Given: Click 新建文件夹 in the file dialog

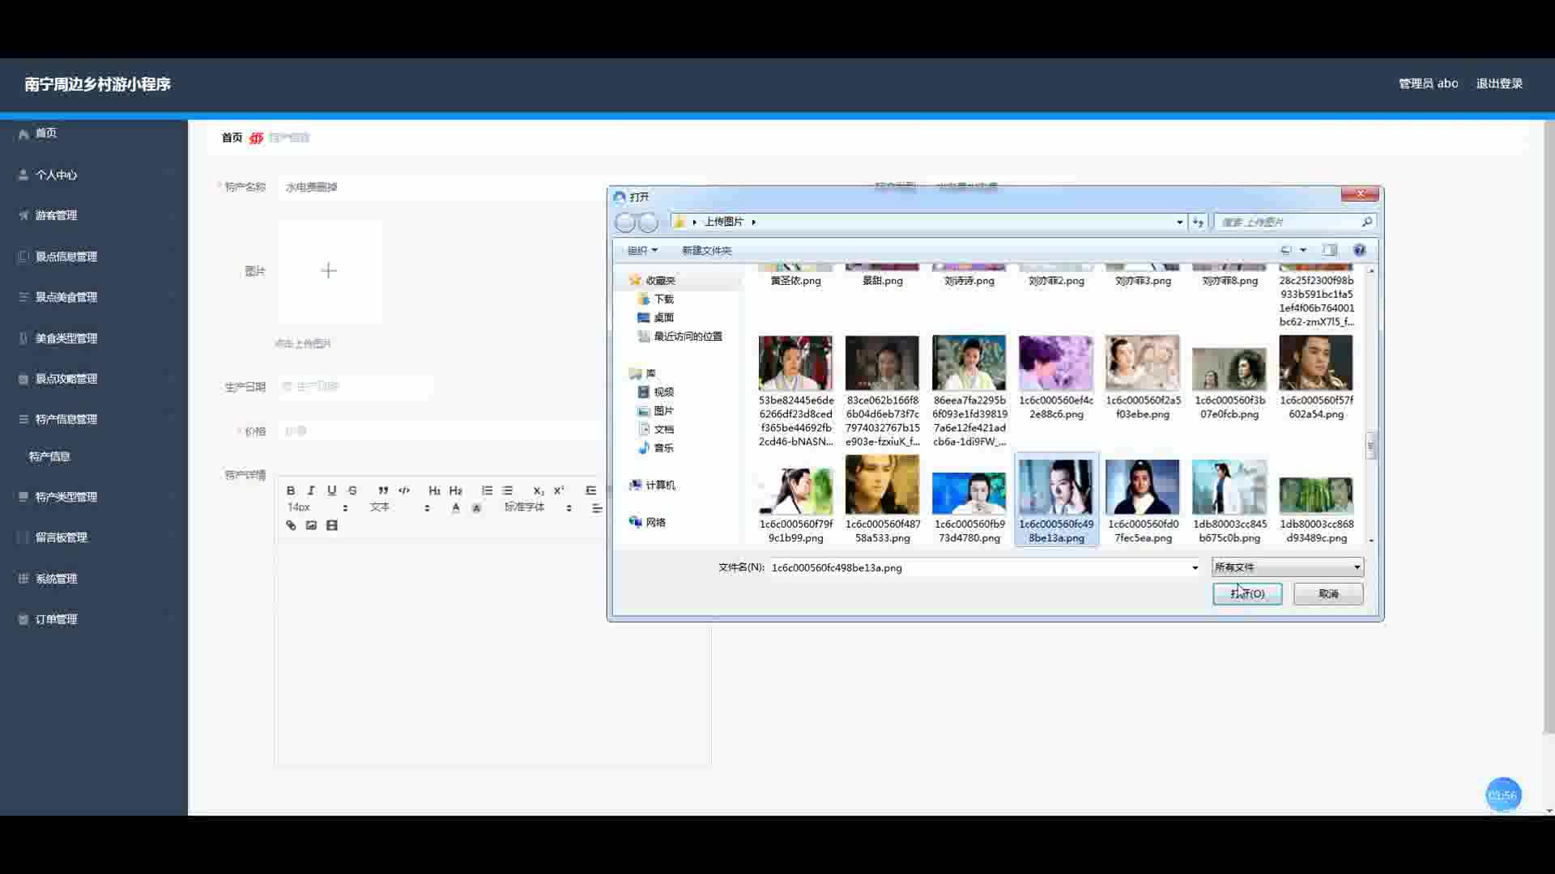Looking at the screenshot, I should [706, 250].
